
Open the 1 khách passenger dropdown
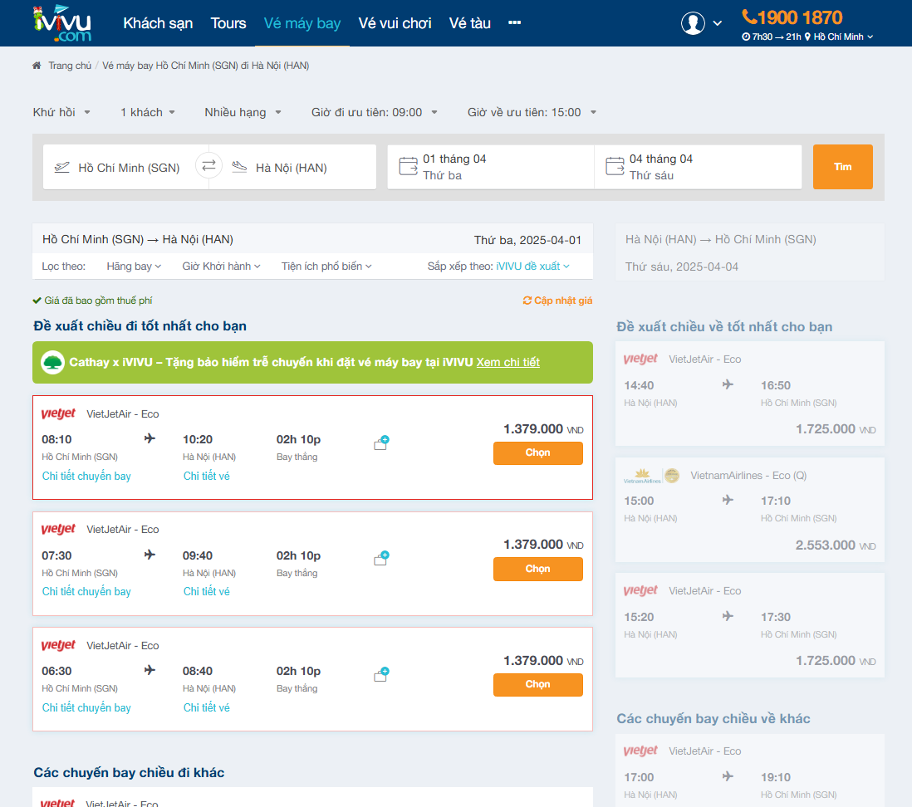pos(148,112)
